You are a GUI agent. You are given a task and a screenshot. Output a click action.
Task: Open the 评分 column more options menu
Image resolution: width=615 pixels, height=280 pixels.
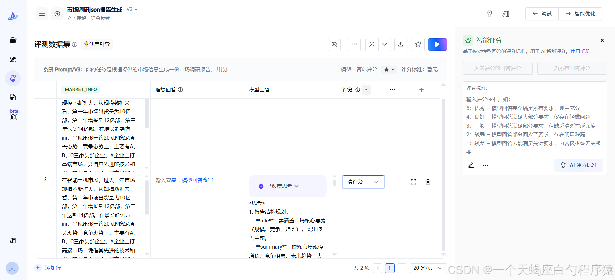(x=392, y=90)
